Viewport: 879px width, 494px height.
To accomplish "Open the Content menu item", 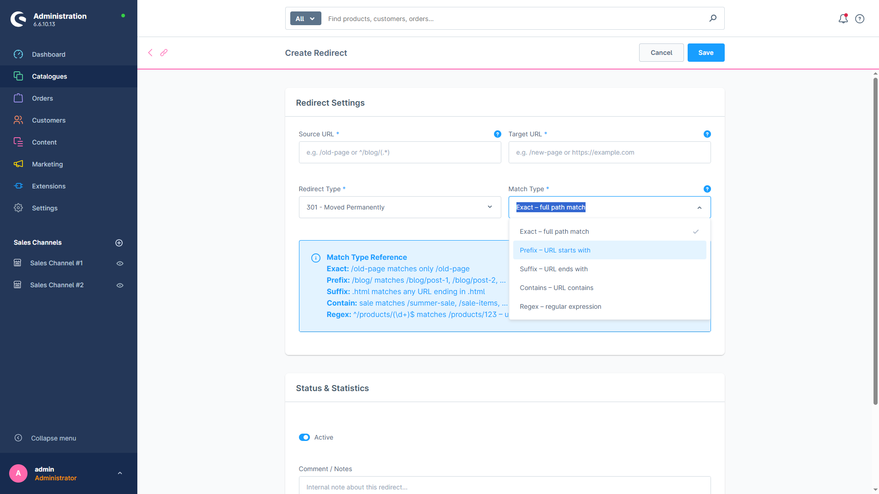I will tap(69, 142).
